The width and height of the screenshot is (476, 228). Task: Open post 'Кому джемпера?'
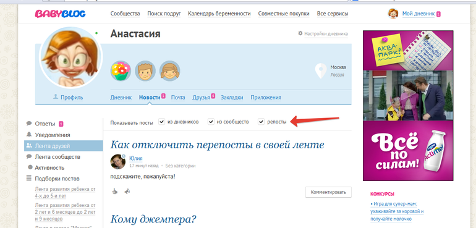pyautogui.click(x=153, y=219)
